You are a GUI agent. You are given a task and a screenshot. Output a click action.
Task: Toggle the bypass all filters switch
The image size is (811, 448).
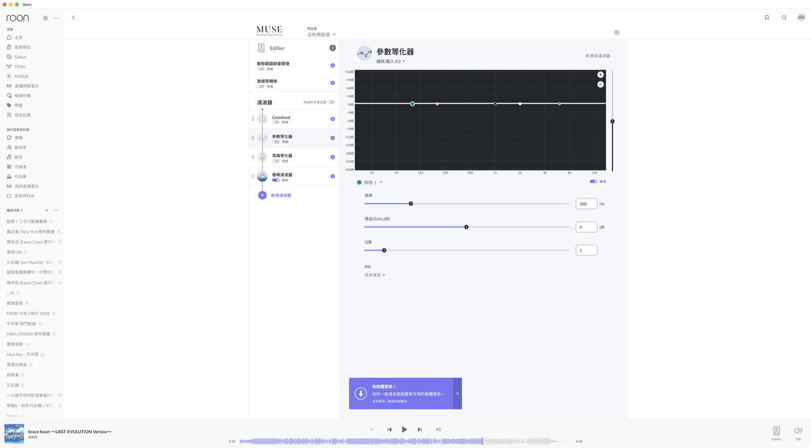(331, 102)
